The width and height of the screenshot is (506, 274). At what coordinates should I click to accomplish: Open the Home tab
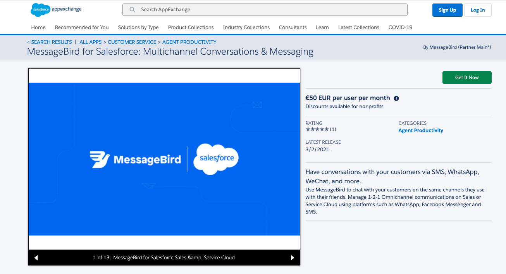click(38, 28)
